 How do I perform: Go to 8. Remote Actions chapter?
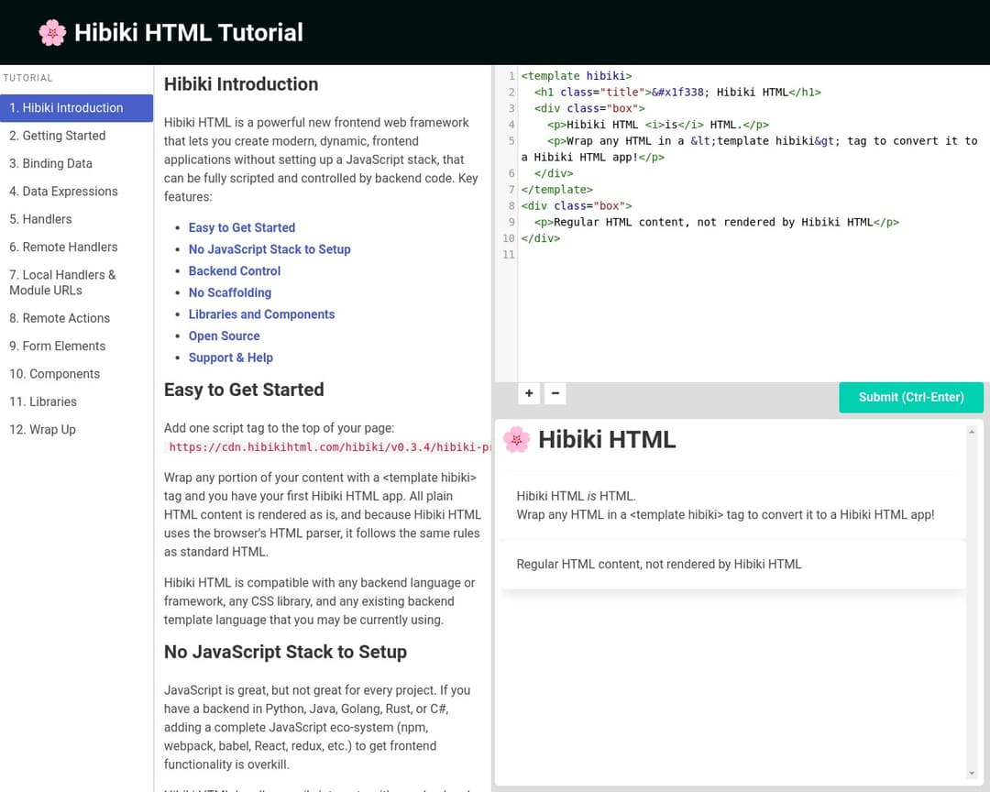pos(76,318)
